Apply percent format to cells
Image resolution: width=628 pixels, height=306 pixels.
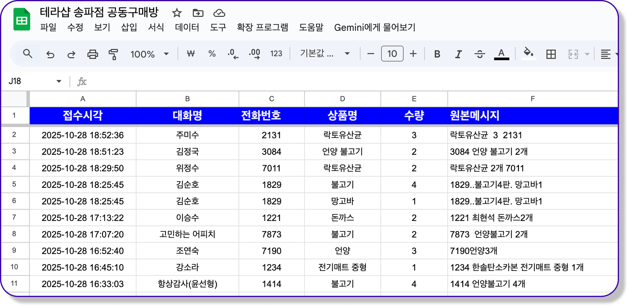pos(212,54)
